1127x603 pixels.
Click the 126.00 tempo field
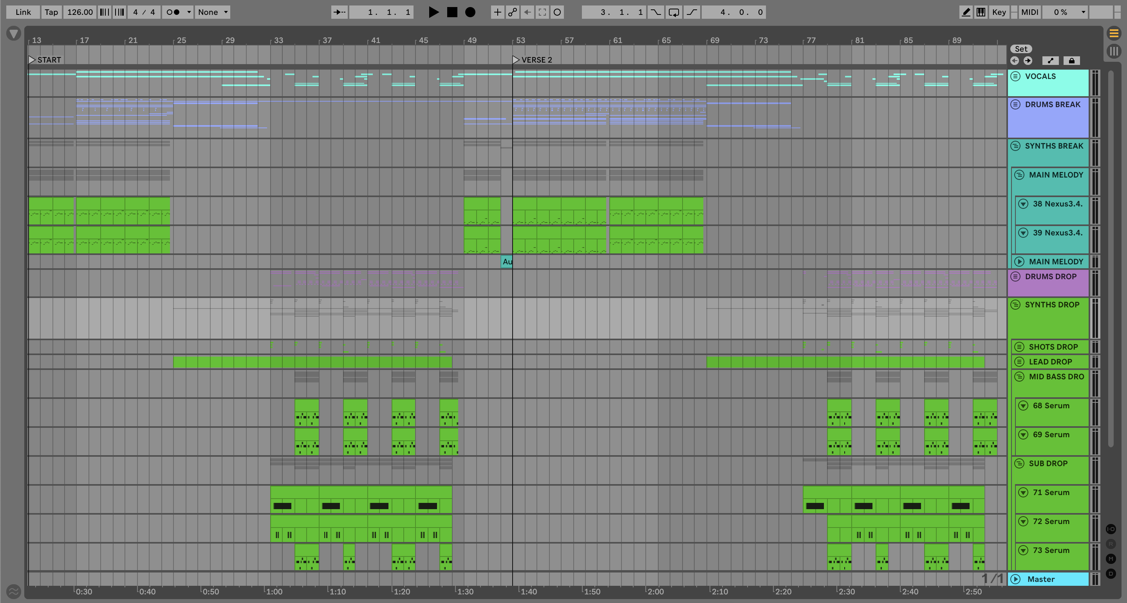[x=79, y=12]
